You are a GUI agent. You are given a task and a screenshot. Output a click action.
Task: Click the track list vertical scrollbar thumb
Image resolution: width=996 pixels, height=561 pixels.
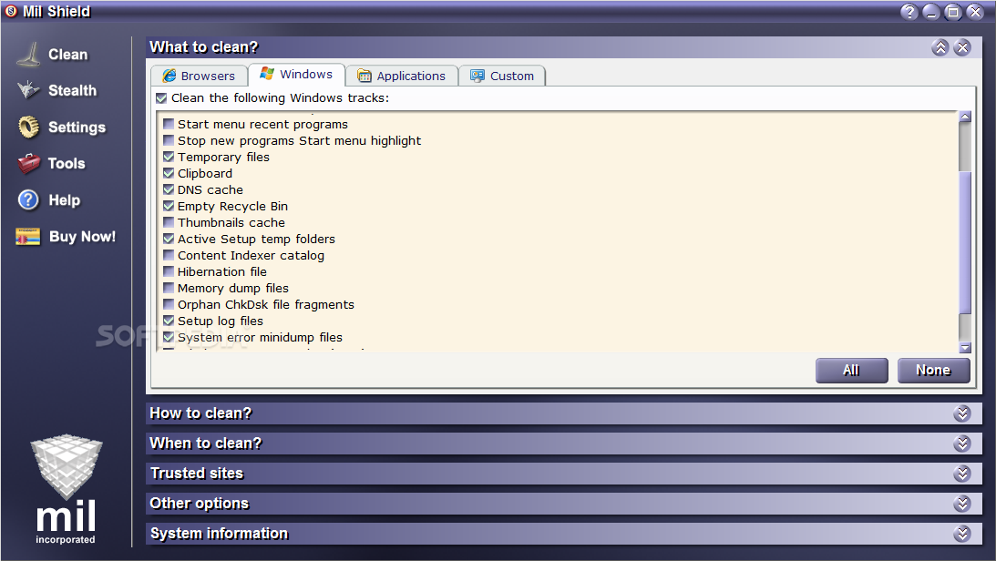[x=965, y=241]
